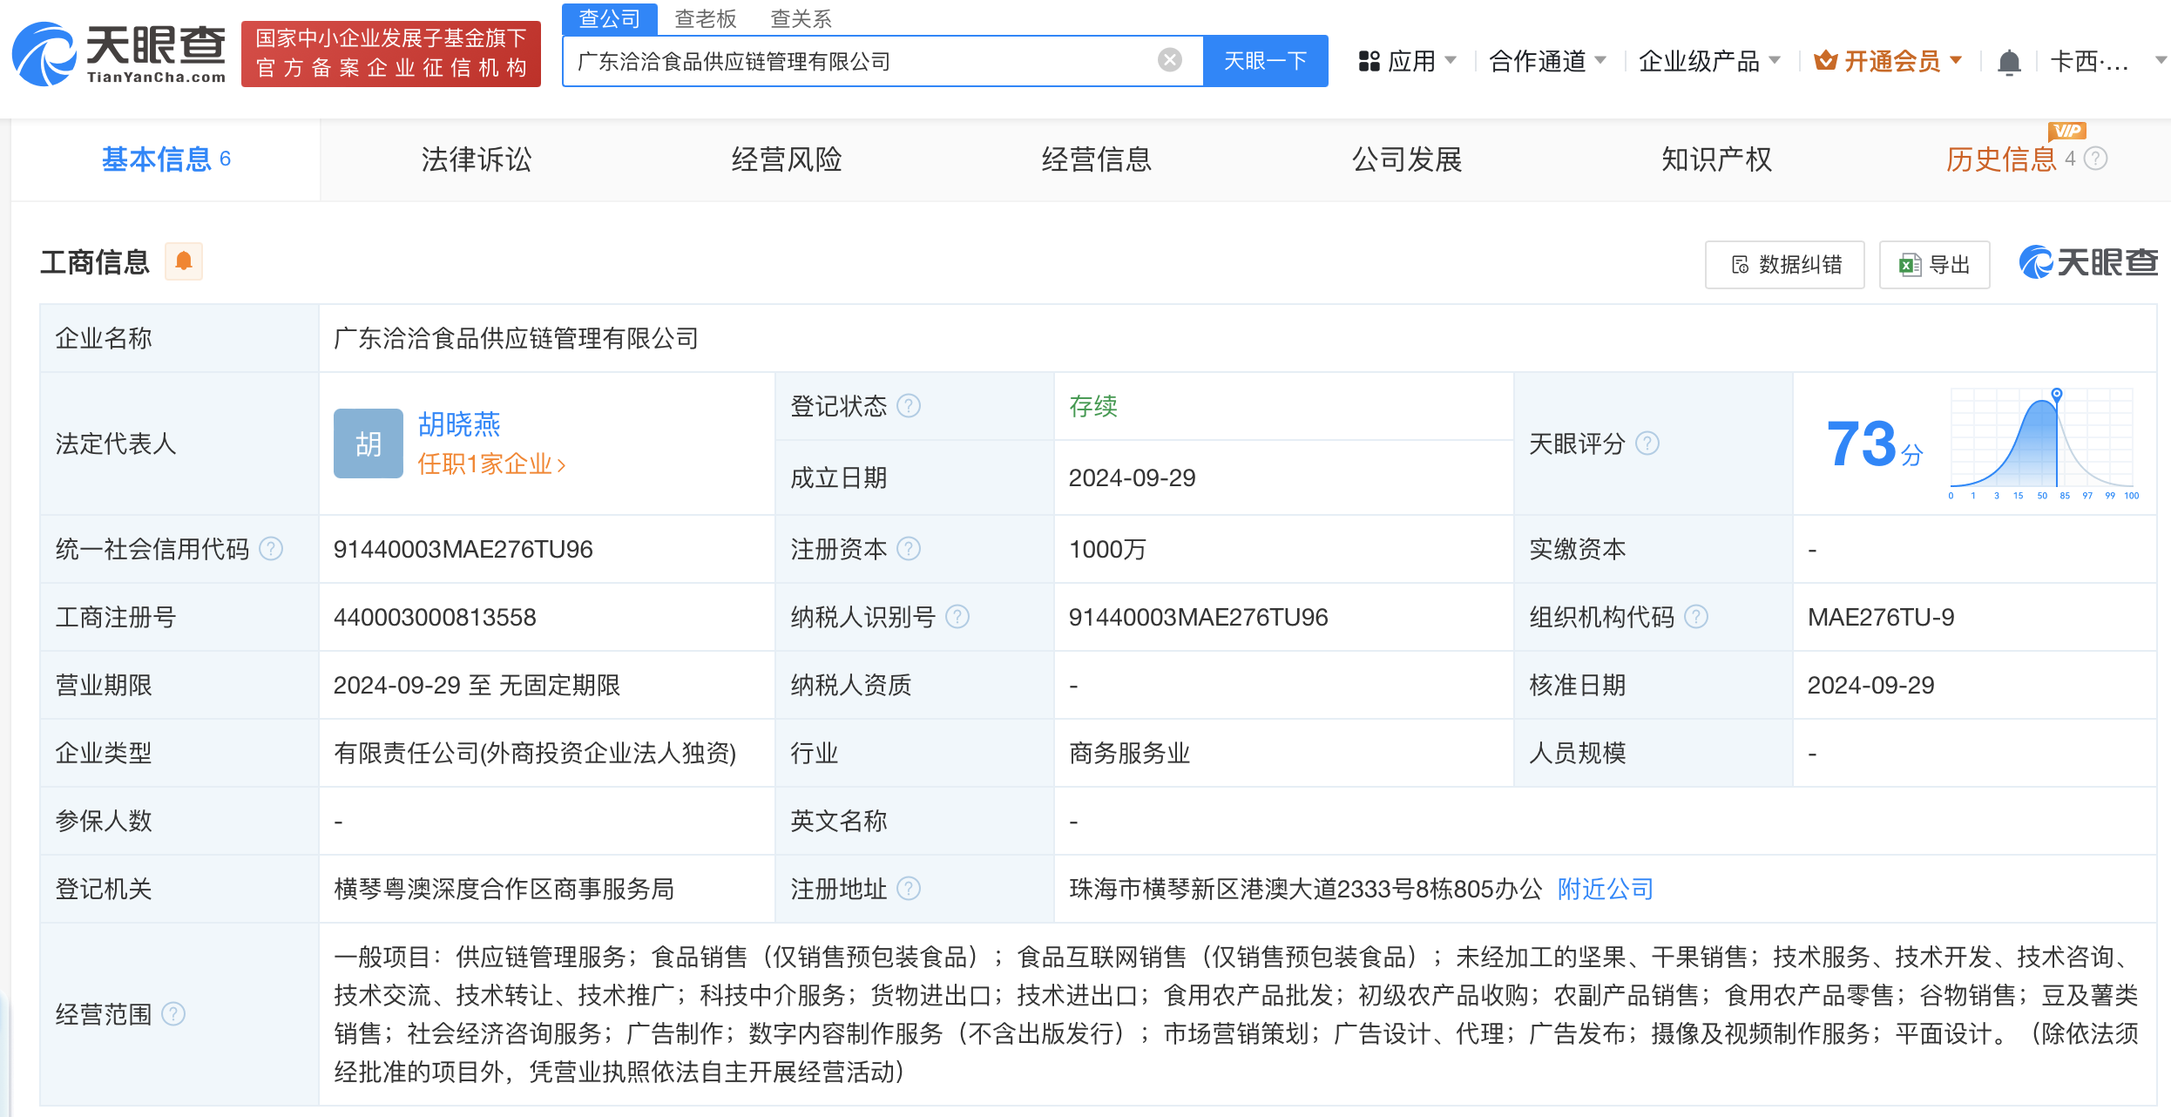The image size is (2171, 1117).
Task: Expand the 企业级产品 dropdown
Action: 1709,61
